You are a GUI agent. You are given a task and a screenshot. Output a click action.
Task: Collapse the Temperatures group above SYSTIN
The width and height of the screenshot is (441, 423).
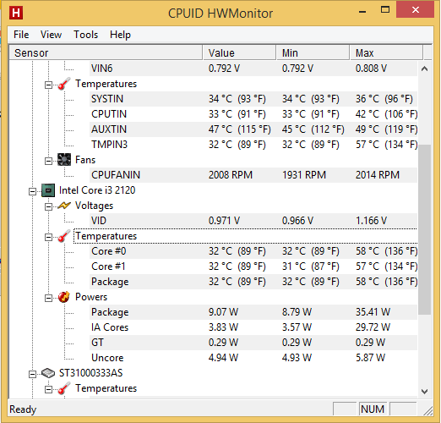pyautogui.click(x=48, y=85)
